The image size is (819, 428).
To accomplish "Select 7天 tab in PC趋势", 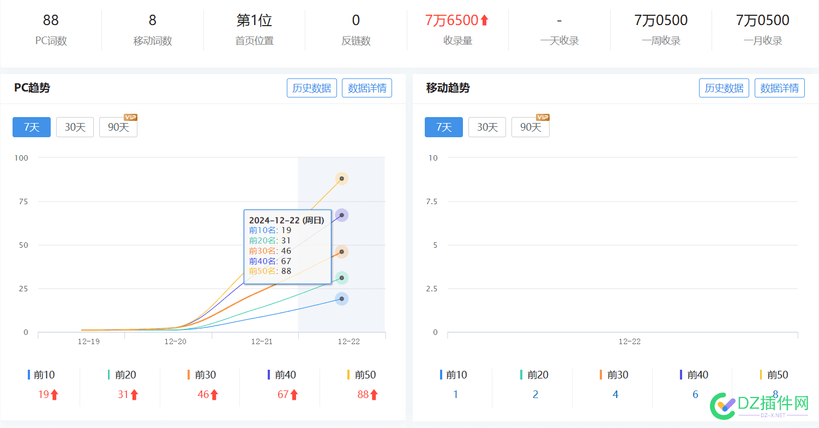I will 32,127.
